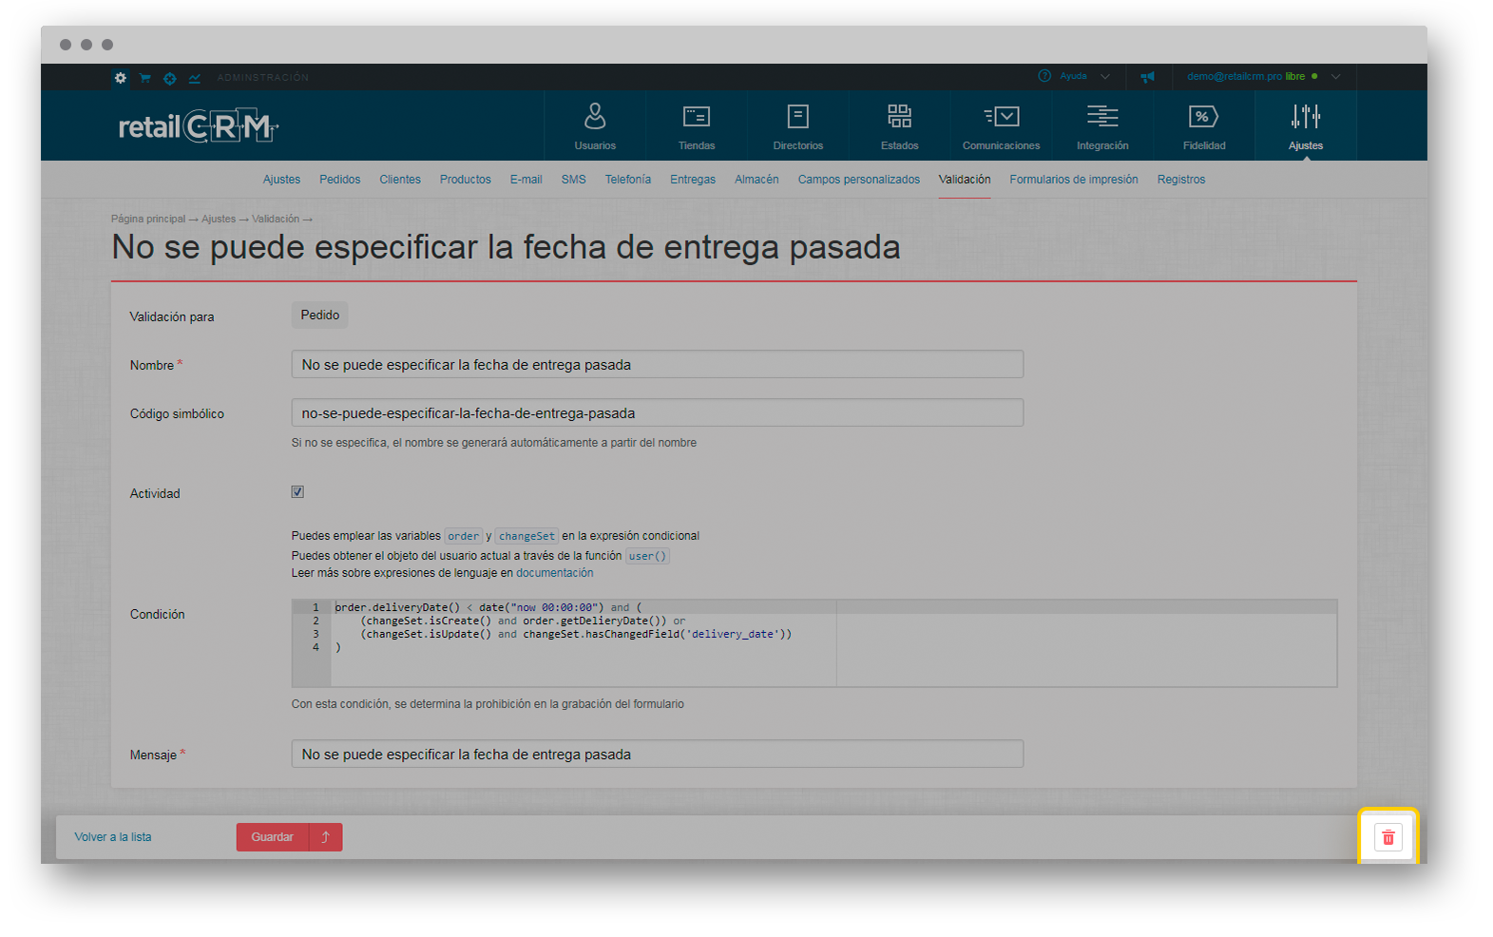Click the Pedido validation type tag
Image resolution: width=1493 pixels, height=937 pixels.
tap(320, 315)
